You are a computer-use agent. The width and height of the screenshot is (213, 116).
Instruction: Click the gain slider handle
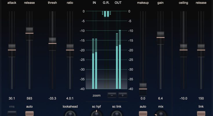click(x=161, y=37)
